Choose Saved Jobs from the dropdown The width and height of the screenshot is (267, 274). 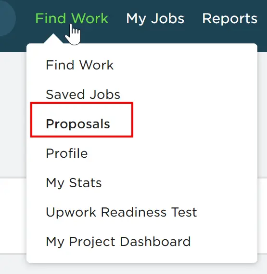click(x=83, y=95)
